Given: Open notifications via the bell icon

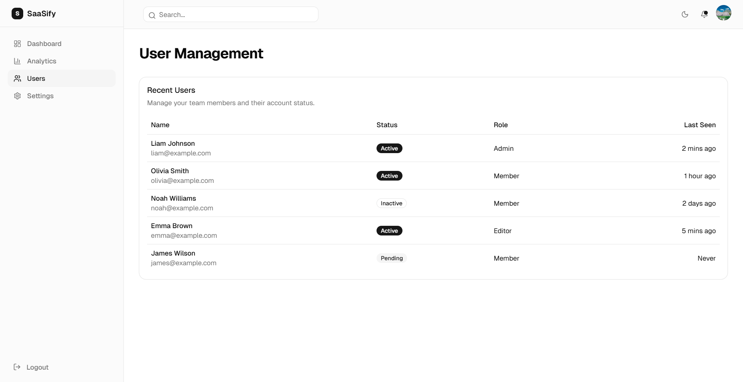Looking at the screenshot, I should tap(704, 14).
